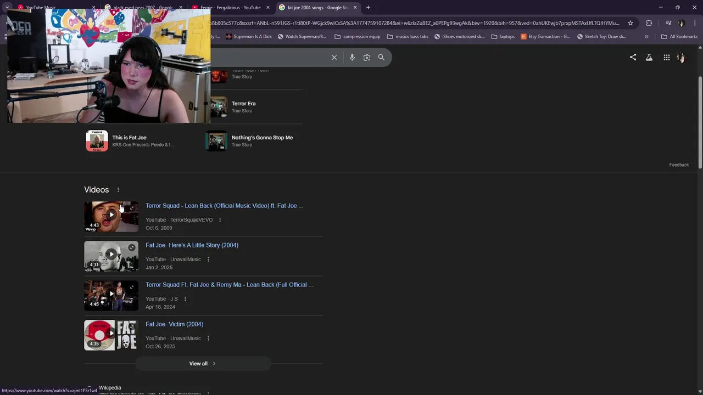This screenshot has height=395, width=703.
Task: Open more options next to Videos heading
Action: 118,190
